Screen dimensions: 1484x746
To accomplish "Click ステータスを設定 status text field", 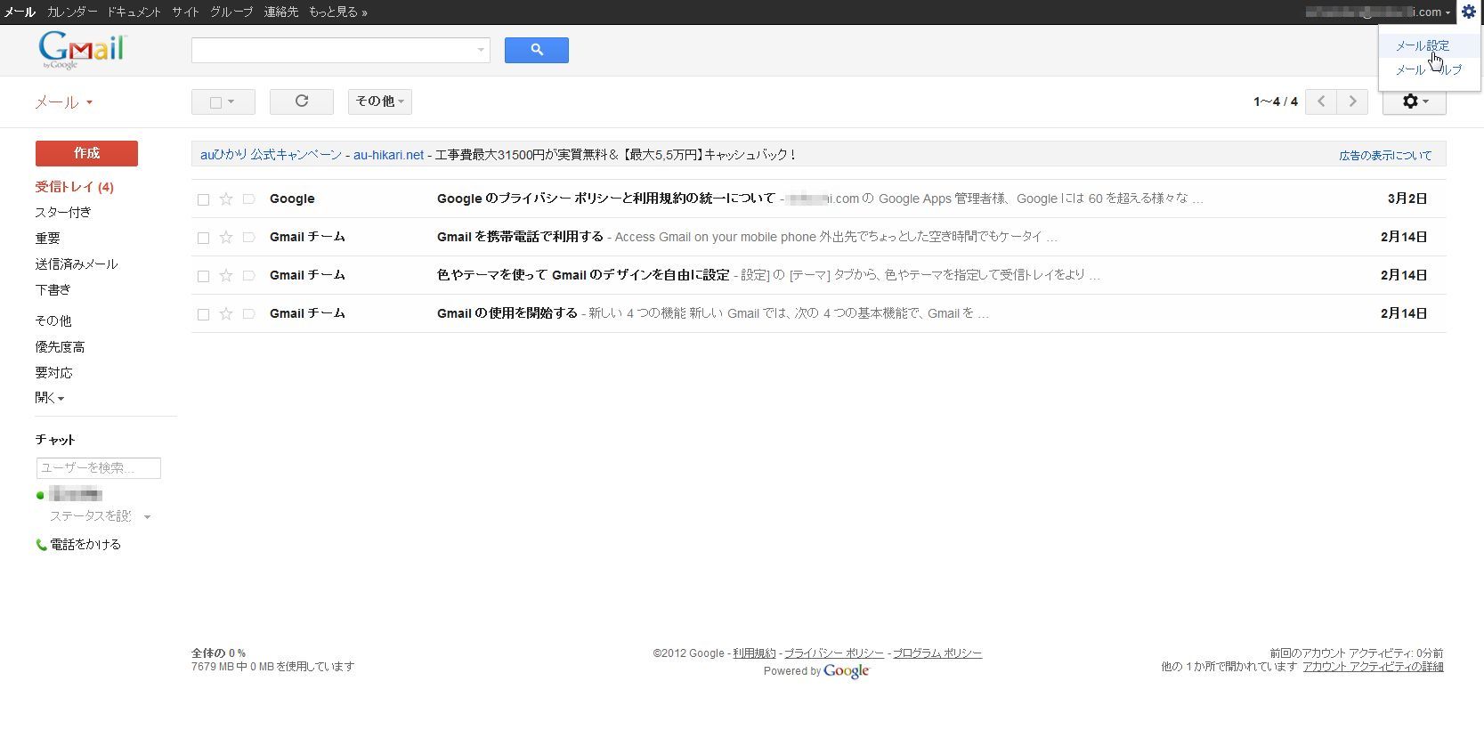I will click(91, 517).
